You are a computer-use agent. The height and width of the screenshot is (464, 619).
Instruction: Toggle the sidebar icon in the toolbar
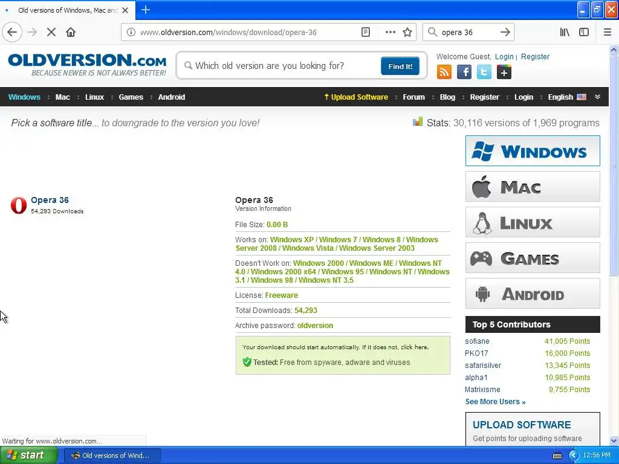584,32
